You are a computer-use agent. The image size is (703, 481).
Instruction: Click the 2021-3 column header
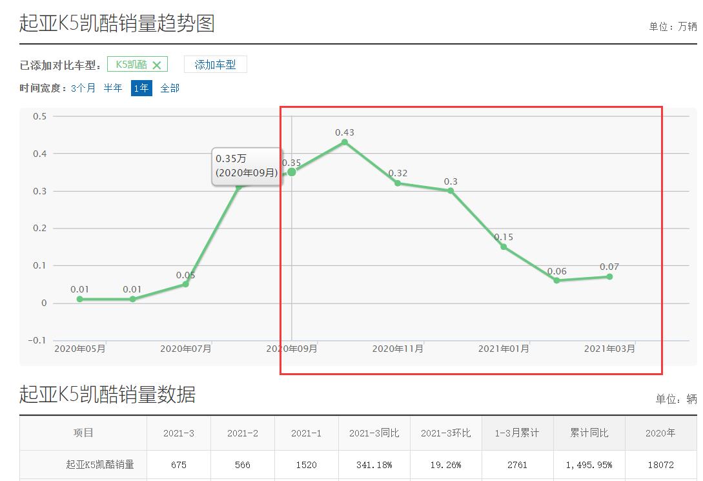pyautogui.click(x=178, y=433)
